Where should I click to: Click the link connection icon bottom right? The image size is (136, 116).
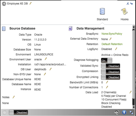pos(131,112)
